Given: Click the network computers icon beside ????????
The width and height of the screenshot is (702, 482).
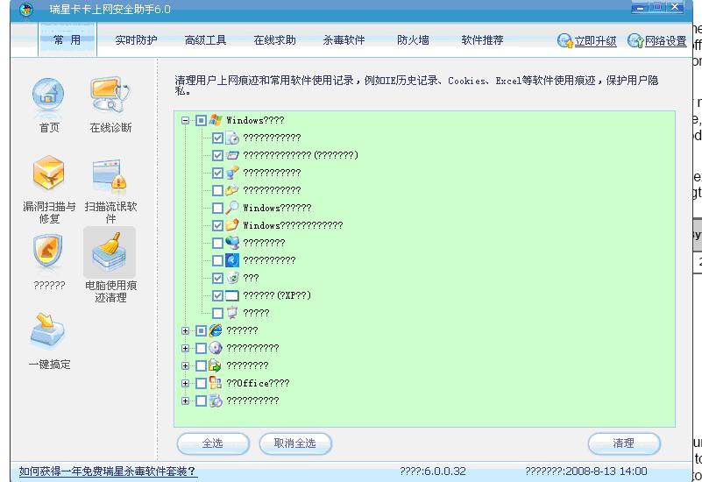Looking at the screenshot, I should (232, 243).
